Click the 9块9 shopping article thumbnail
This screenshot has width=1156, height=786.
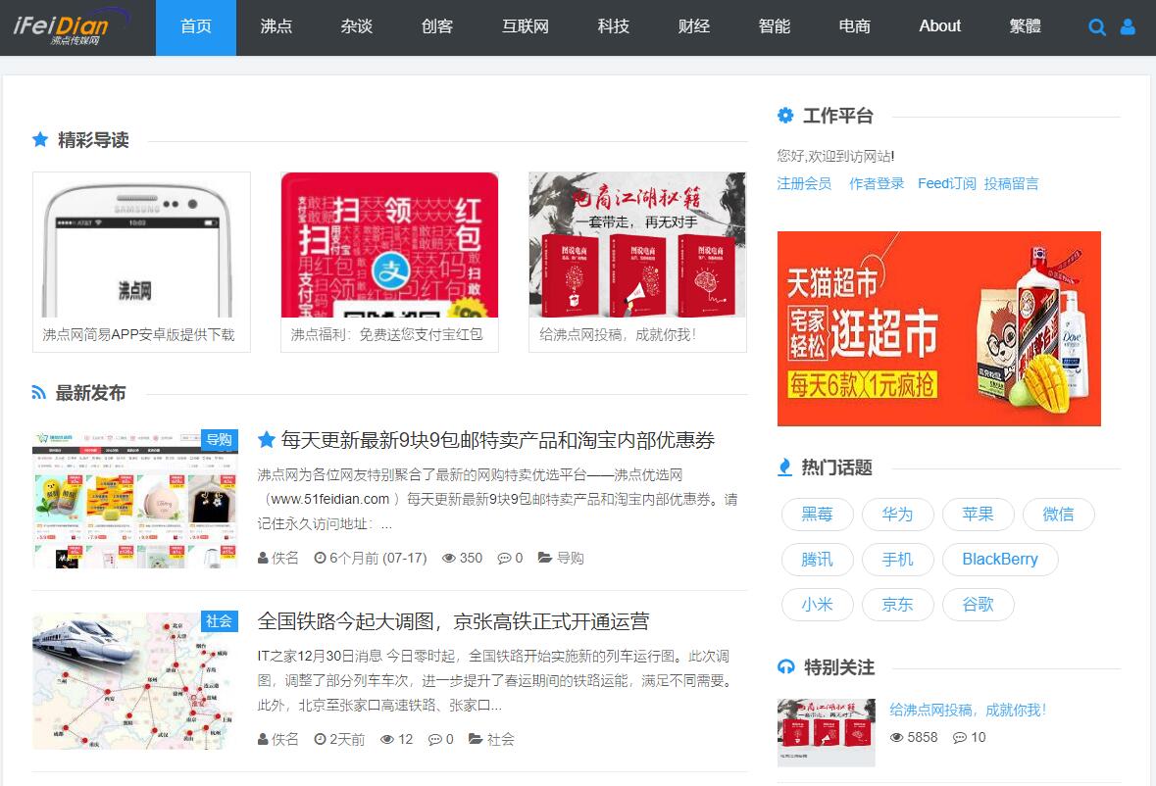[135, 500]
